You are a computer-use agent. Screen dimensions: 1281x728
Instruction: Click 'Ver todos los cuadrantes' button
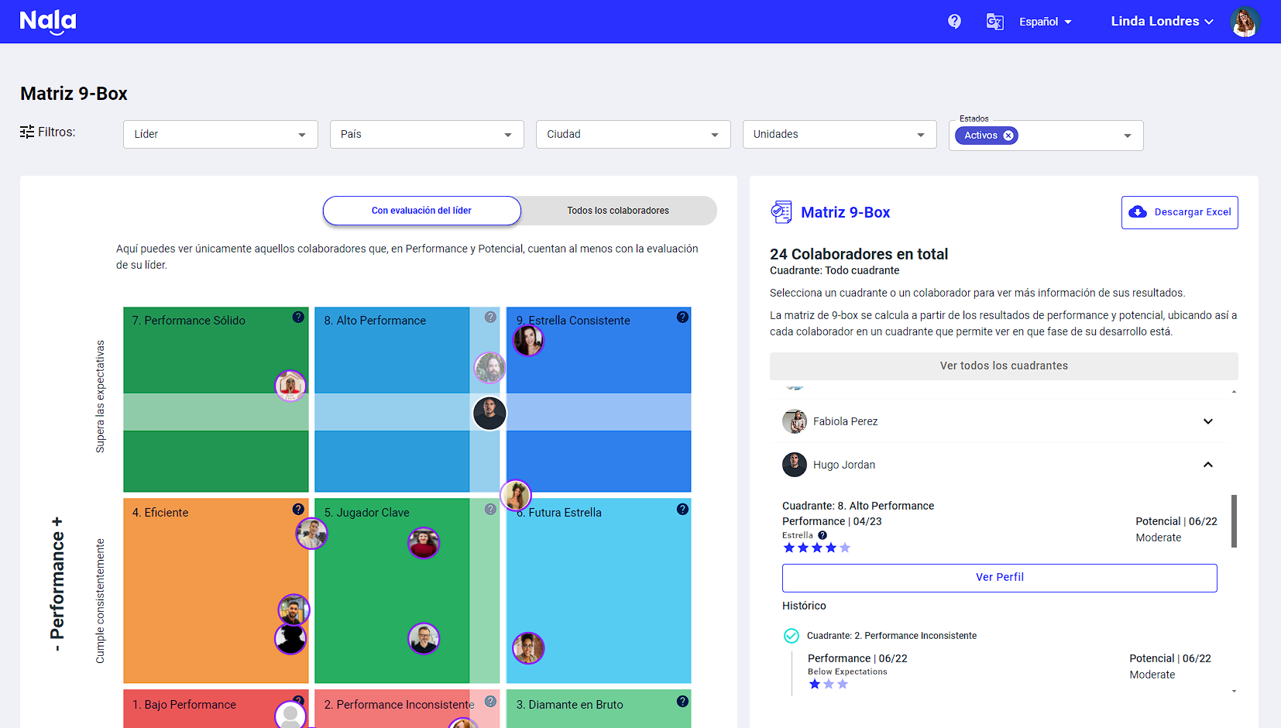(1004, 366)
